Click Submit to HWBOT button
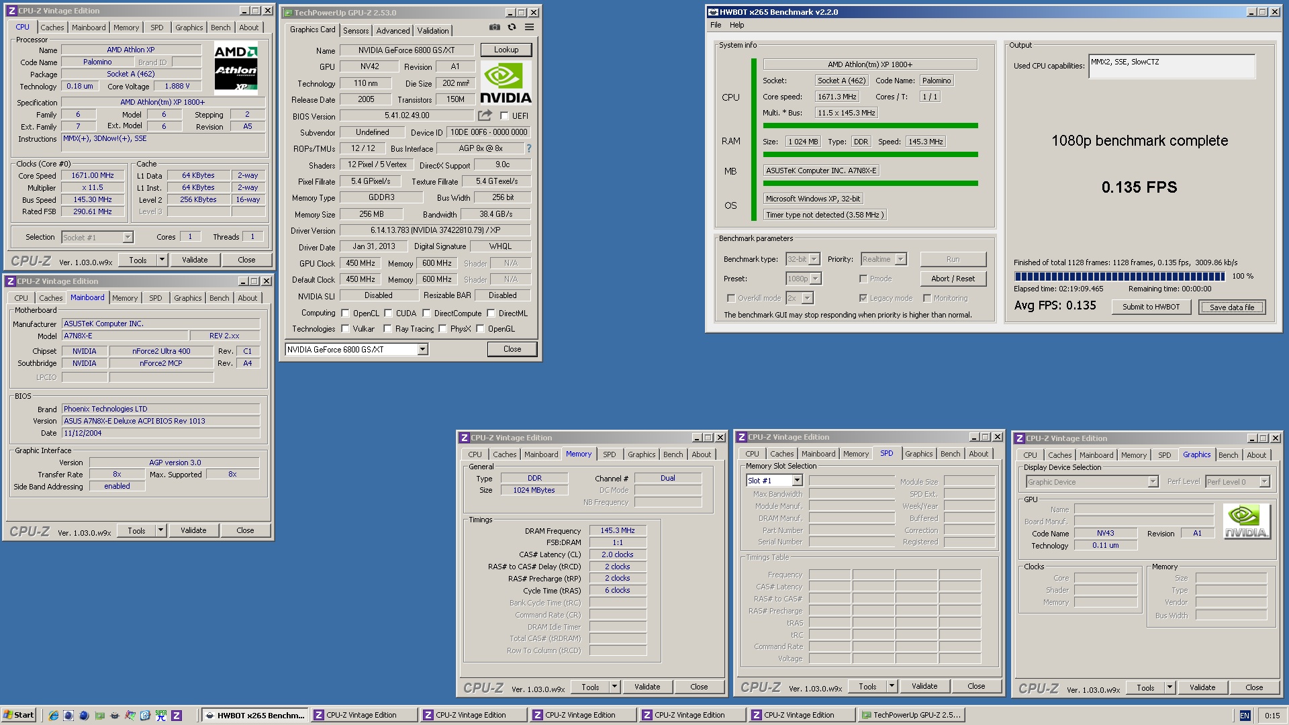This screenshot has width=1289, height=725. point(1151,307)
